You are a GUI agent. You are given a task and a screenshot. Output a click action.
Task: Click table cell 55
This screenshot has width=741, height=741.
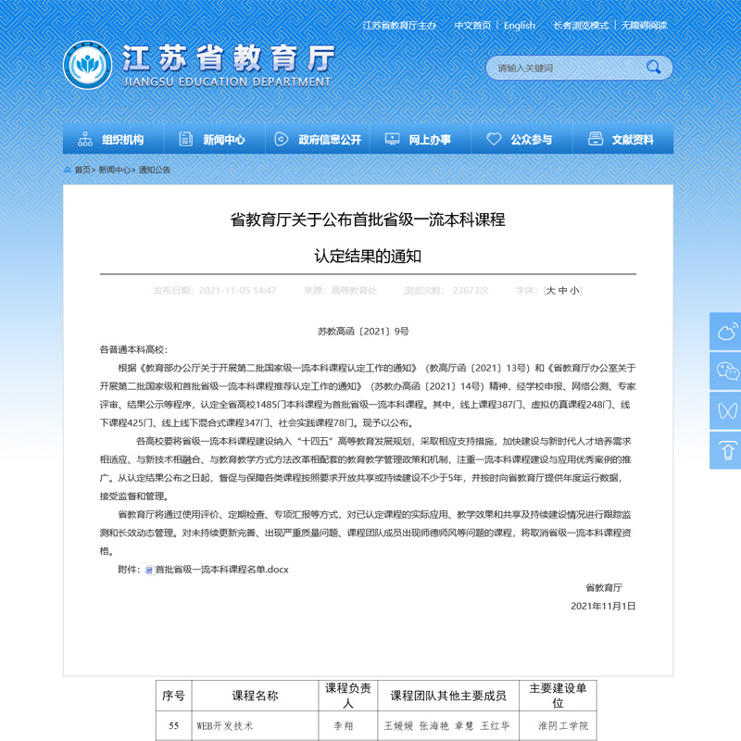point(173,726)
